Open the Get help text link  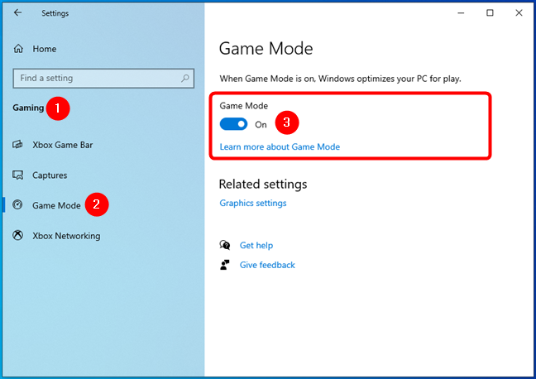[x=256, y=246]
